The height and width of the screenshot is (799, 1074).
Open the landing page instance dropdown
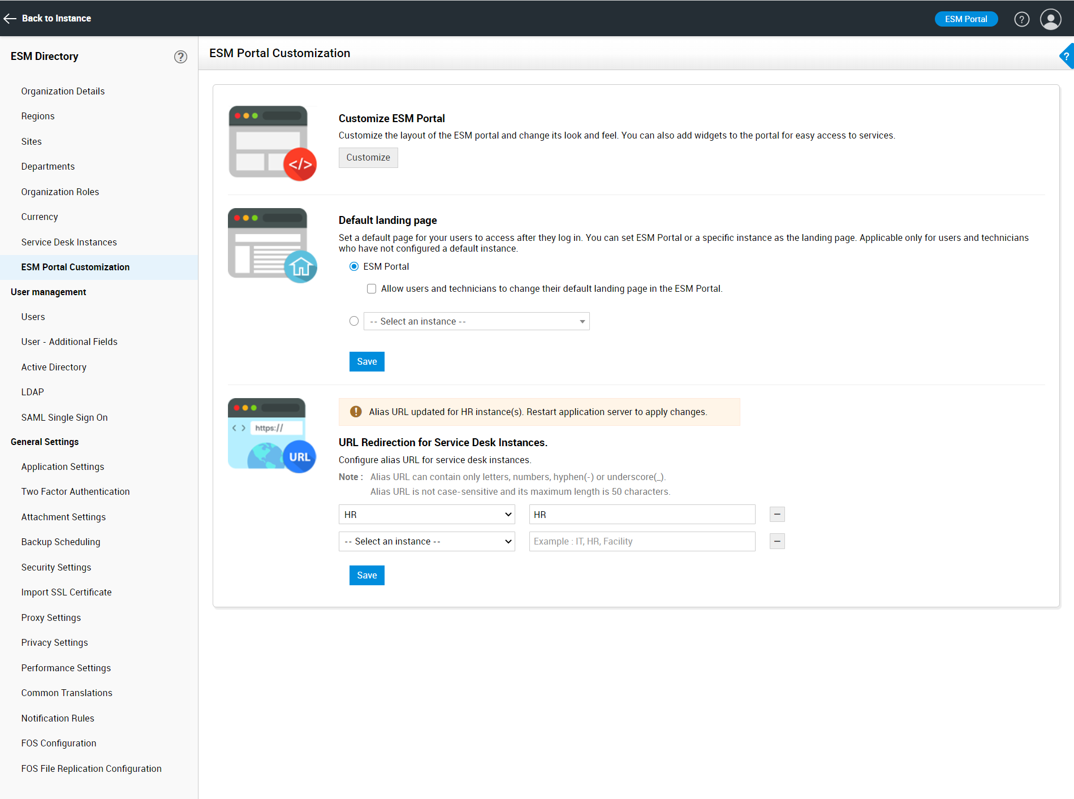[x=476, y=321]
